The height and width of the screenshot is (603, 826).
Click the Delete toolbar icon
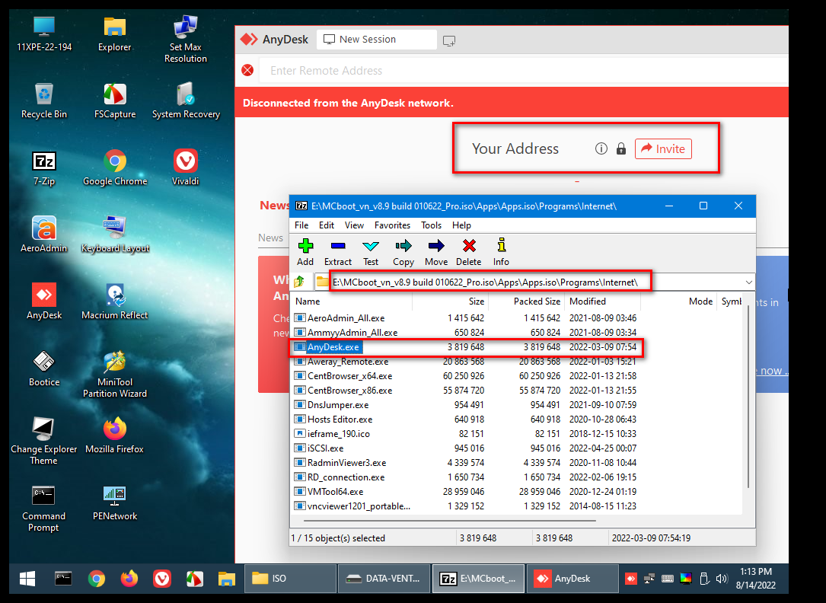click(468, 252)
